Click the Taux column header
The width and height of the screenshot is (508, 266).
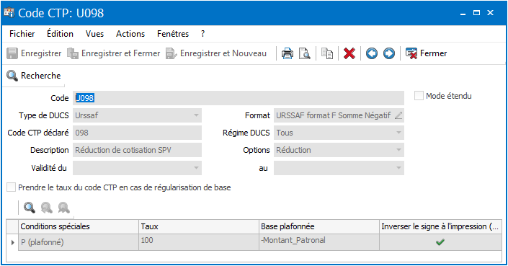199,226
